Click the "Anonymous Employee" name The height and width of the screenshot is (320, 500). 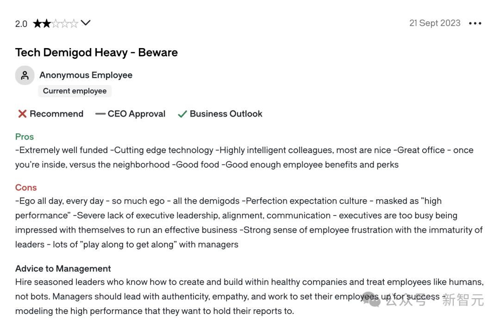tap(86, 75)
